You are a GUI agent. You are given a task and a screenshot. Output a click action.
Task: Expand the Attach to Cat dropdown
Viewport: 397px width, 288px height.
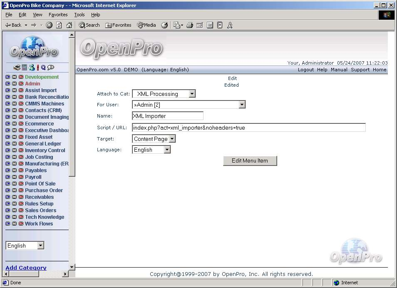(x=192, y=94)
